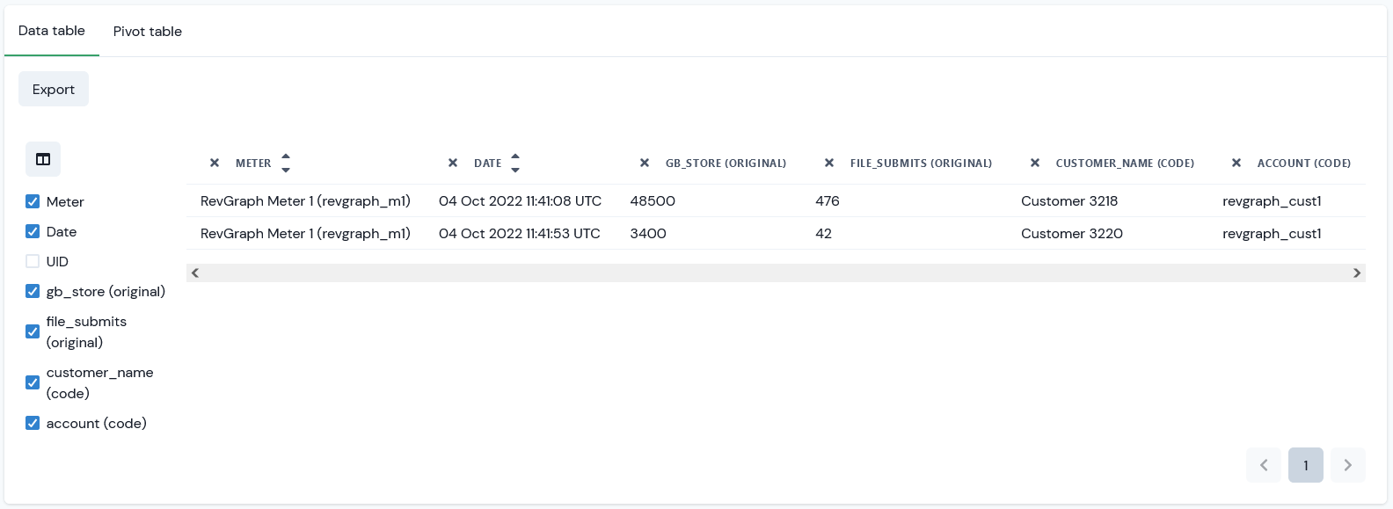
Task: Select page 1 in pagination
Action: pos(1306,465)
